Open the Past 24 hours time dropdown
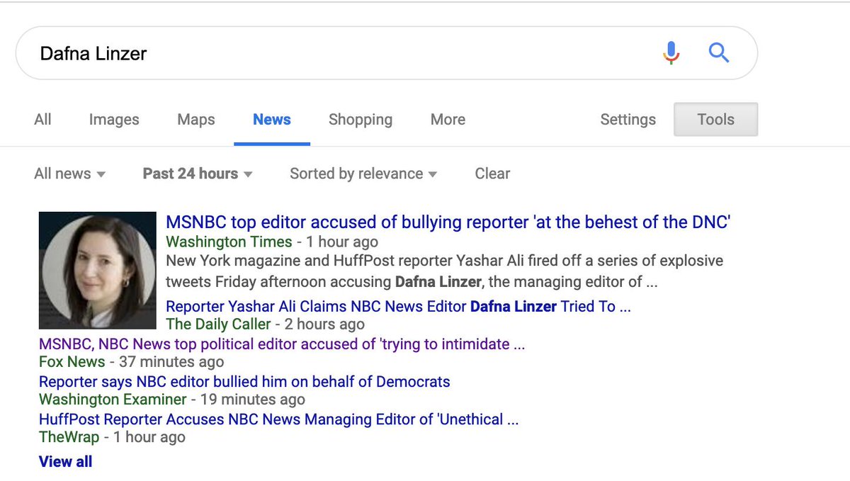Screen dimensions: 850x481 pyautogui.click(x=198, y=174)
